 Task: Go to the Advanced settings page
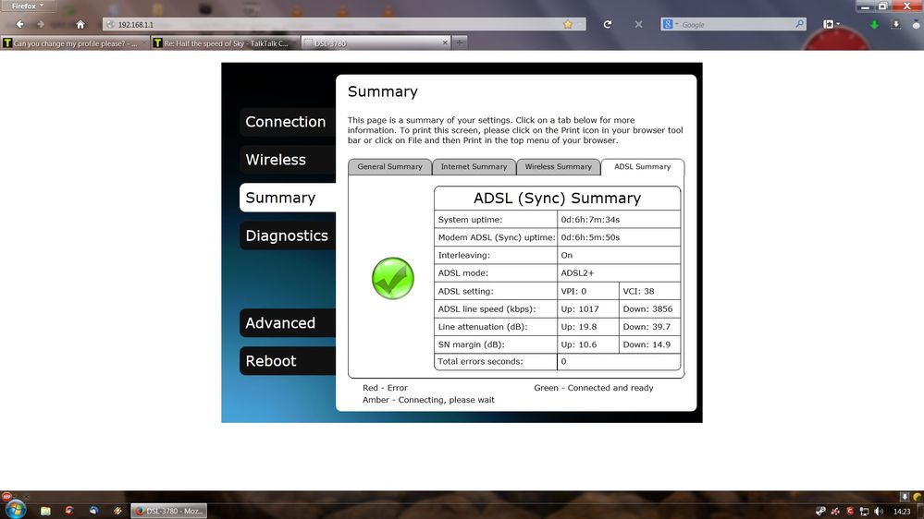pyautogui.click(x=280, y=323)
